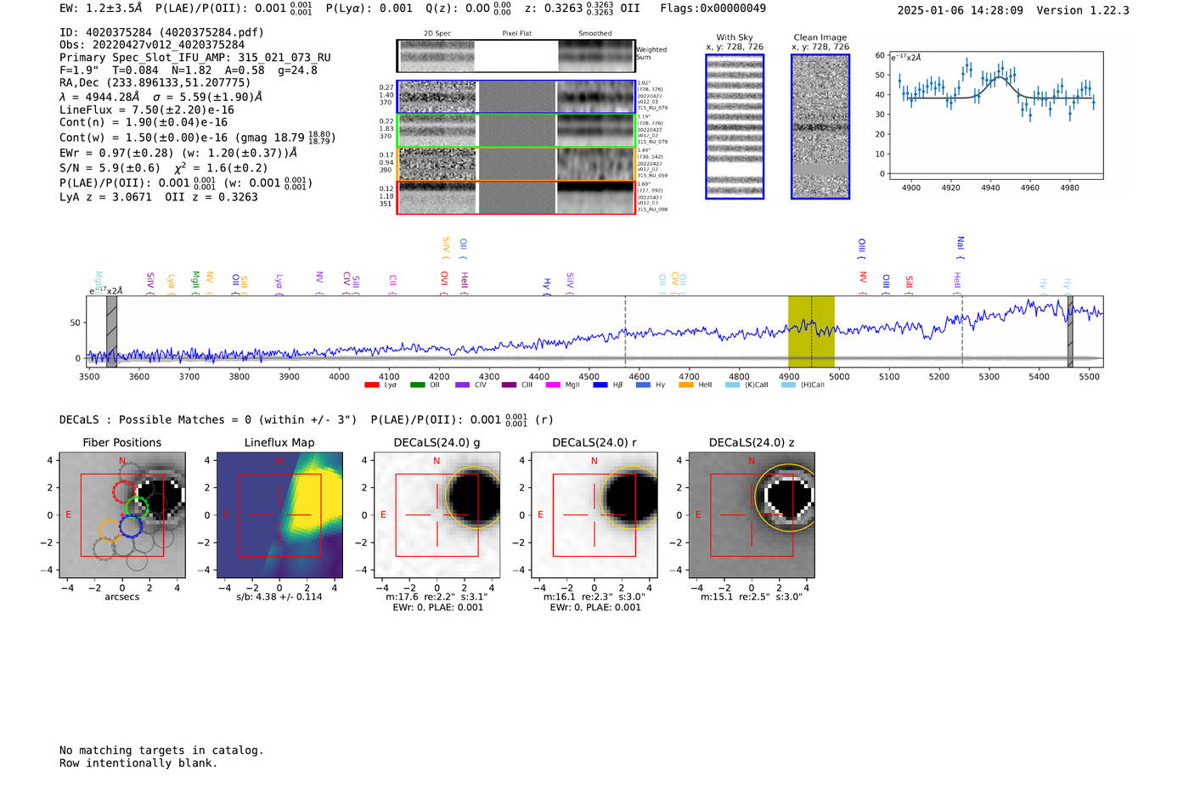Click the Pixel Flat column header
This screenshot has height=809, width=1189.
516,34
